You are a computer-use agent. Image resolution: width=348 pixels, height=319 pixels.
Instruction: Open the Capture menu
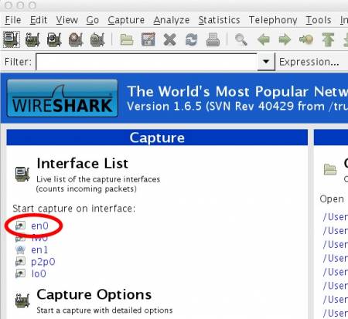click(126, 20)
